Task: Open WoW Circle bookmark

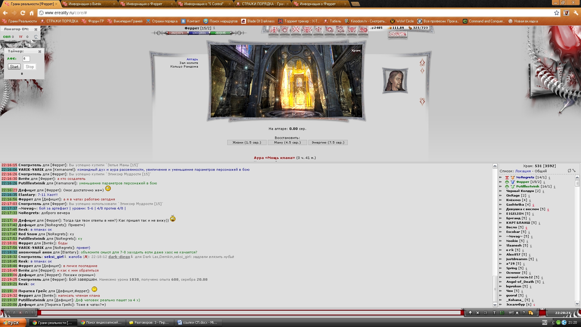Action: click(402, 21)
